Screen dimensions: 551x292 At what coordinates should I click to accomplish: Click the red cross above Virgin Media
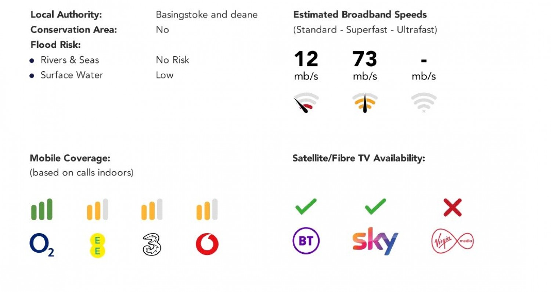453,207
